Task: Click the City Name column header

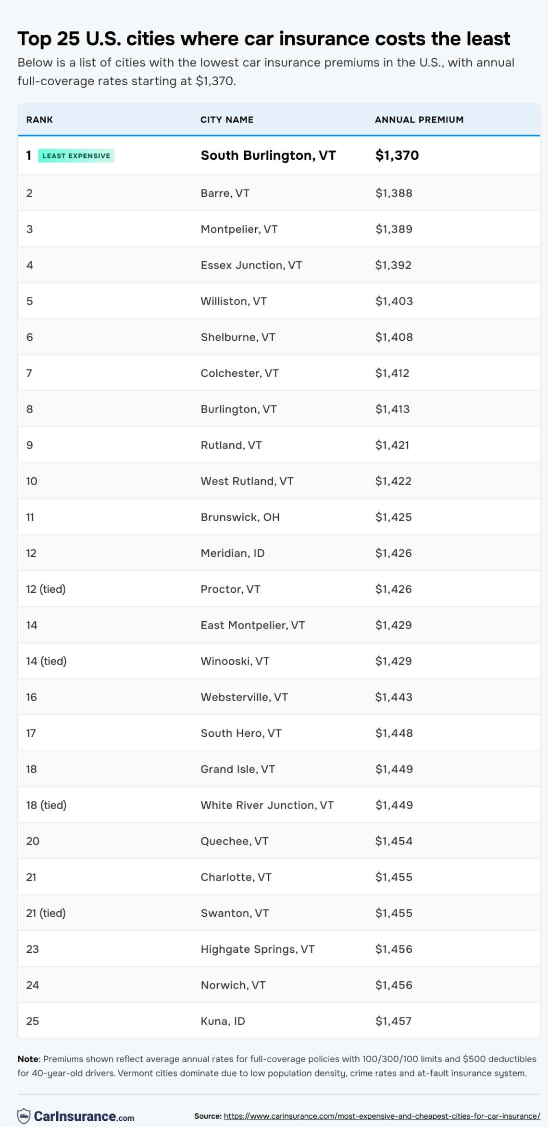Action: [x=226, y=120]
